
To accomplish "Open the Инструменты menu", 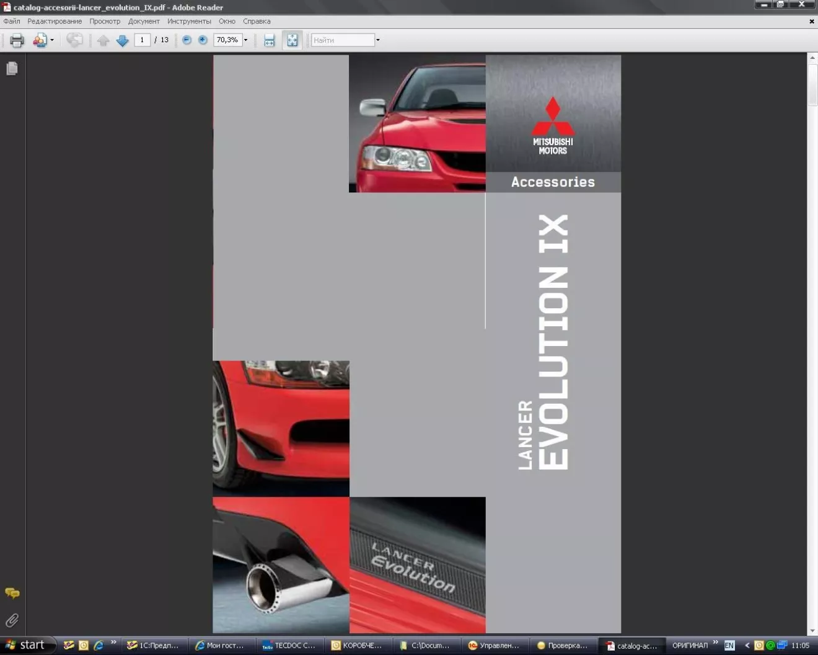I will point(189,21).
